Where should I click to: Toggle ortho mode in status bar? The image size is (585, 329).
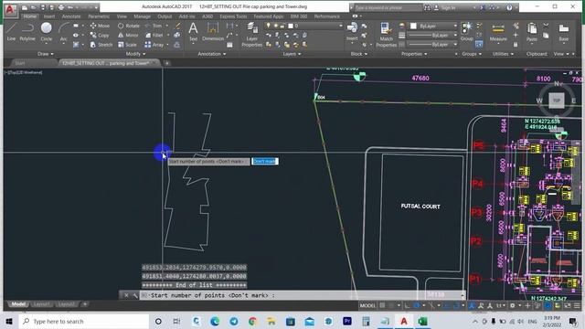[x=407, y=305]
